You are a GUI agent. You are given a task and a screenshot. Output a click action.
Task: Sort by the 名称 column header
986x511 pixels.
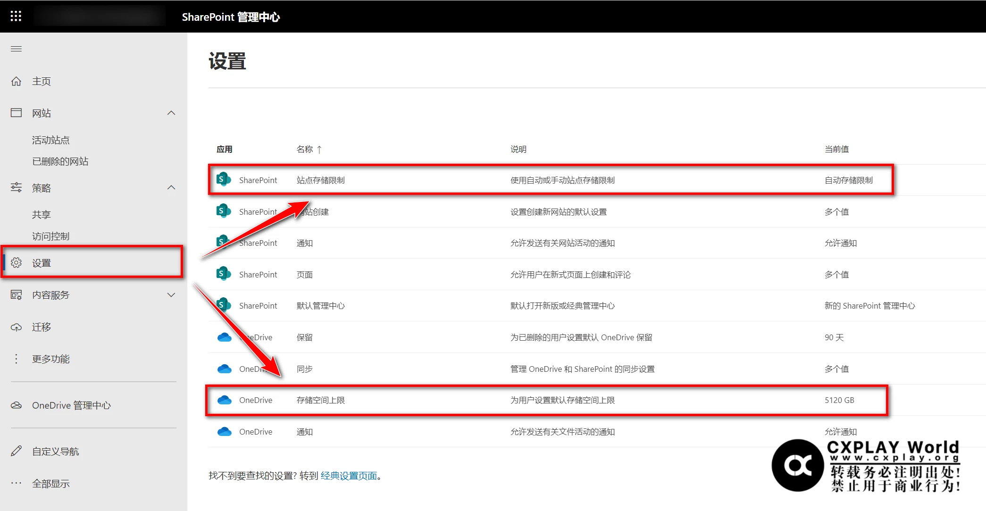(305, 150)
